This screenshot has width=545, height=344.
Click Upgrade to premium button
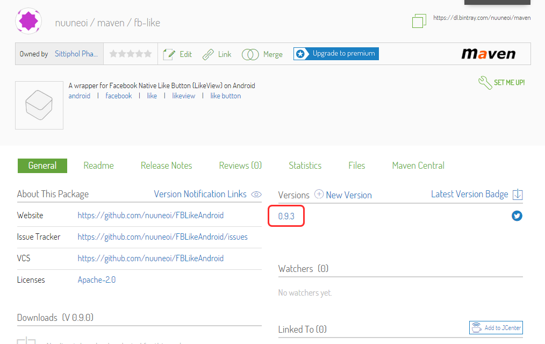pyautogui.click(x=336, y=54)
